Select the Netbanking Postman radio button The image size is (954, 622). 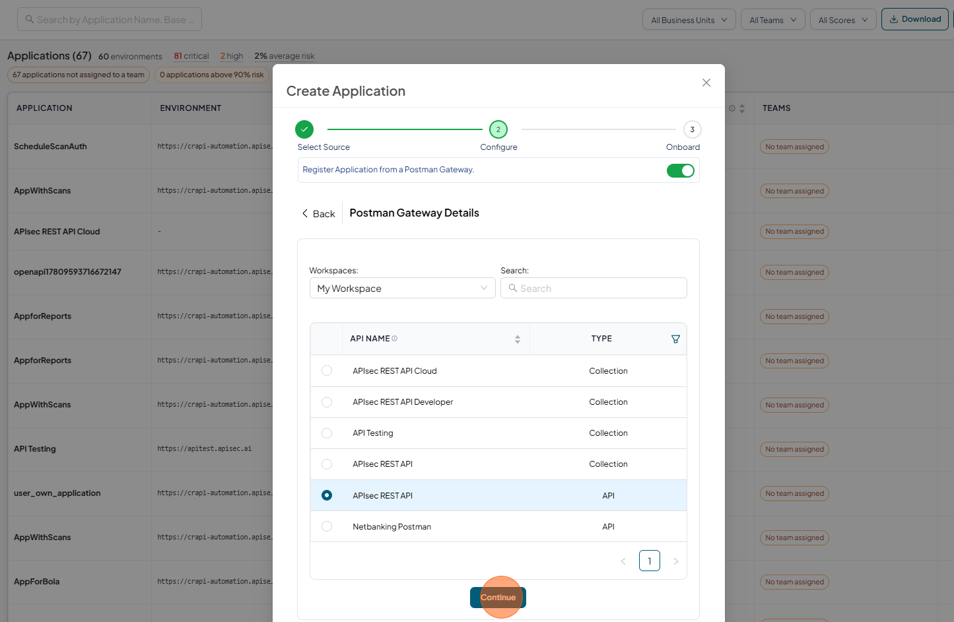pos(327,526)
